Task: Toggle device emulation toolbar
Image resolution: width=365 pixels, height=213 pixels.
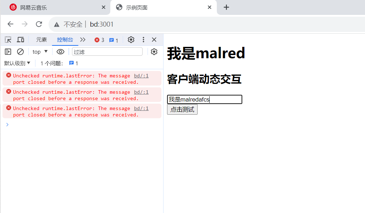Action: [x=20, y=39]
